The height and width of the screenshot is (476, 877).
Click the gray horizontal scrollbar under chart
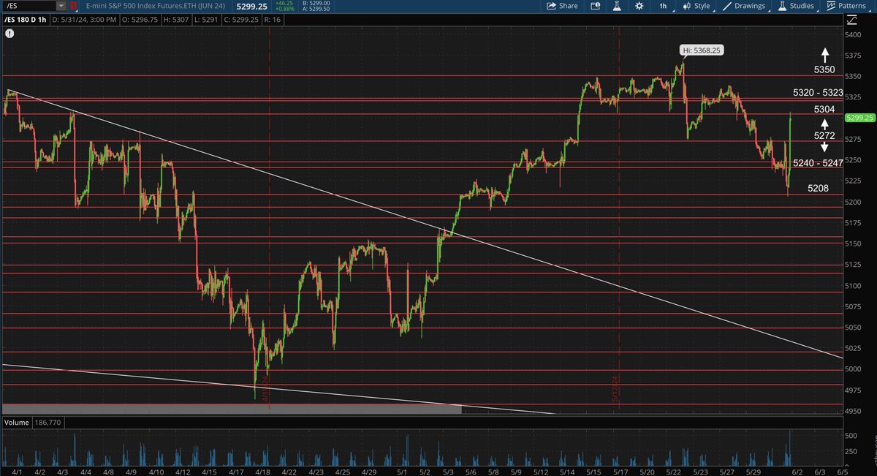pos(232,409)
